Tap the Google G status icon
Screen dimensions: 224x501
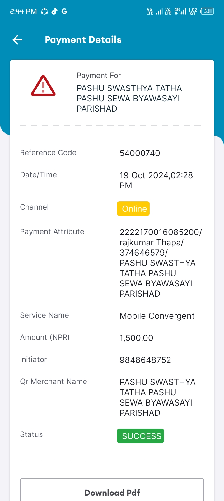[x=64, y=11]
